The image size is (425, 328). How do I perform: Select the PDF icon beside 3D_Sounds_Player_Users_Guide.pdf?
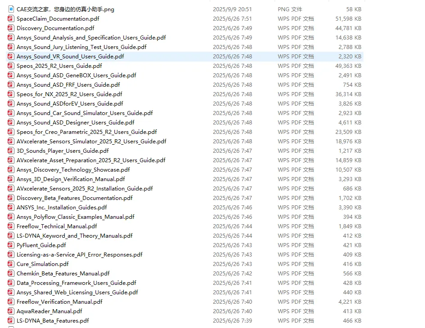click(x=11, y=151)
